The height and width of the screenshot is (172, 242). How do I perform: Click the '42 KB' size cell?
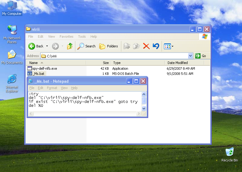[105, 68]
